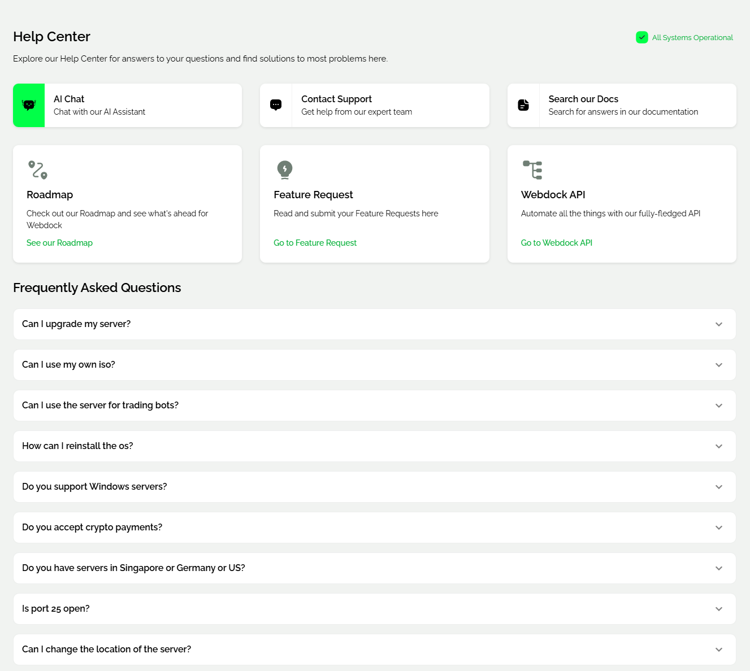
Task: Expand "Can I use my own iso?" question
Action: pyautogui.click(x=68, y=365)
